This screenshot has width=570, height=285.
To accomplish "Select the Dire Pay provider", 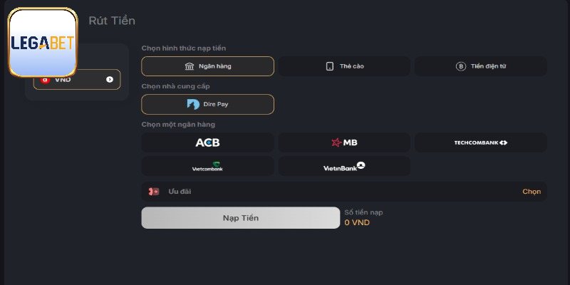I will coord(207,104).
